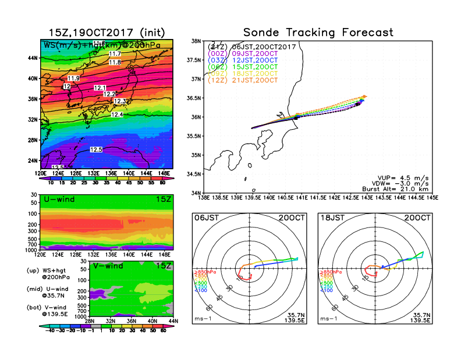Click the 11.9 height contour label
This screenshot has height=356, width=461.
[73, 78]
